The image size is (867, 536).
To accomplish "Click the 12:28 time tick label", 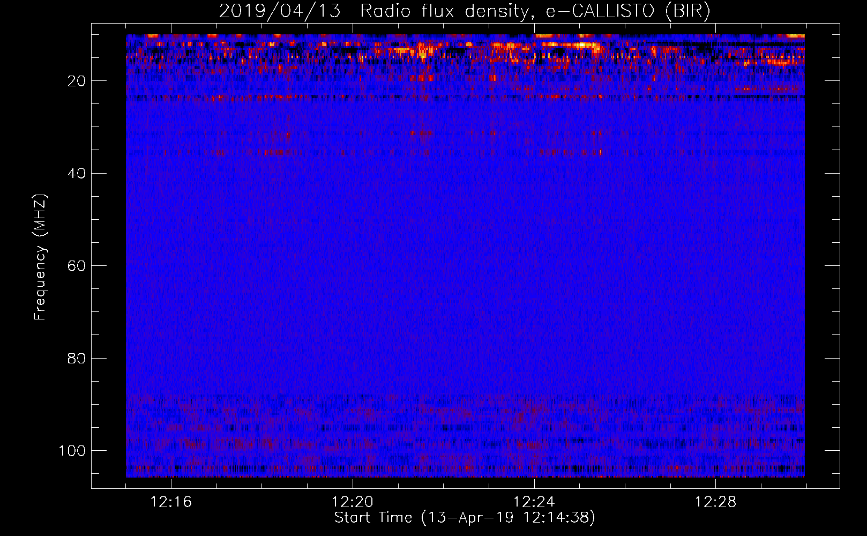I will pos(715,502).
